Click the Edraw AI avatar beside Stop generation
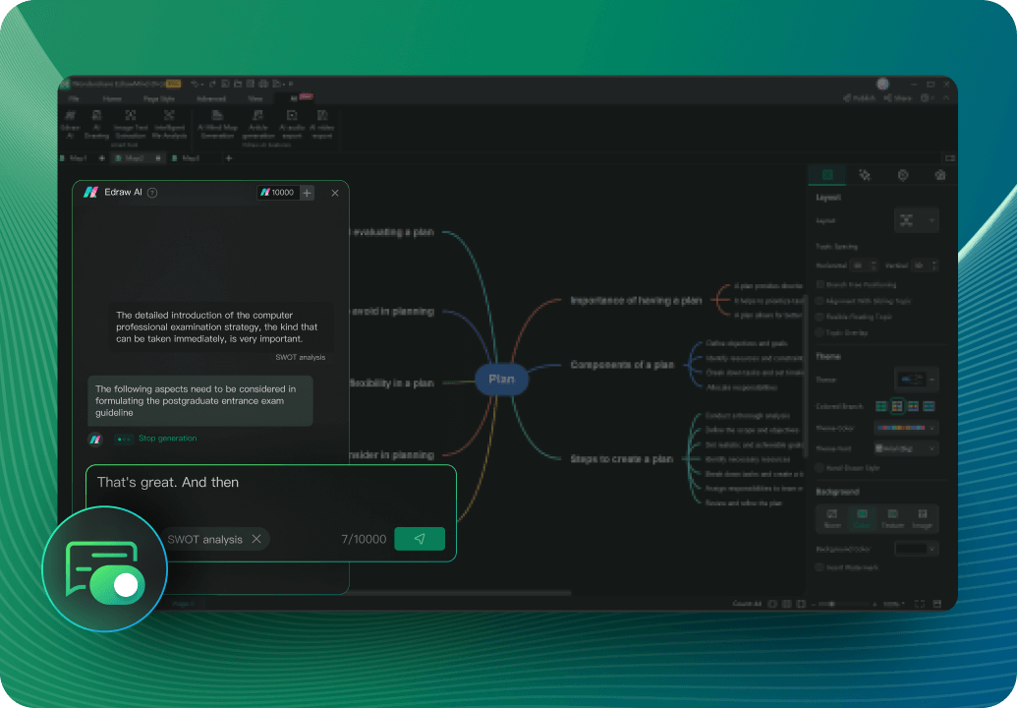The width and height of the screenshot is (1017, 708). point(95,440)
